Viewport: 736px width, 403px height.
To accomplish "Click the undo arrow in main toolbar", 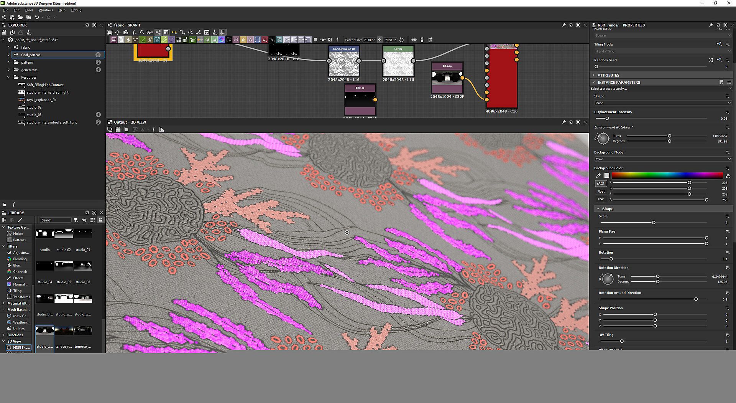I will [x=37, y=17].
